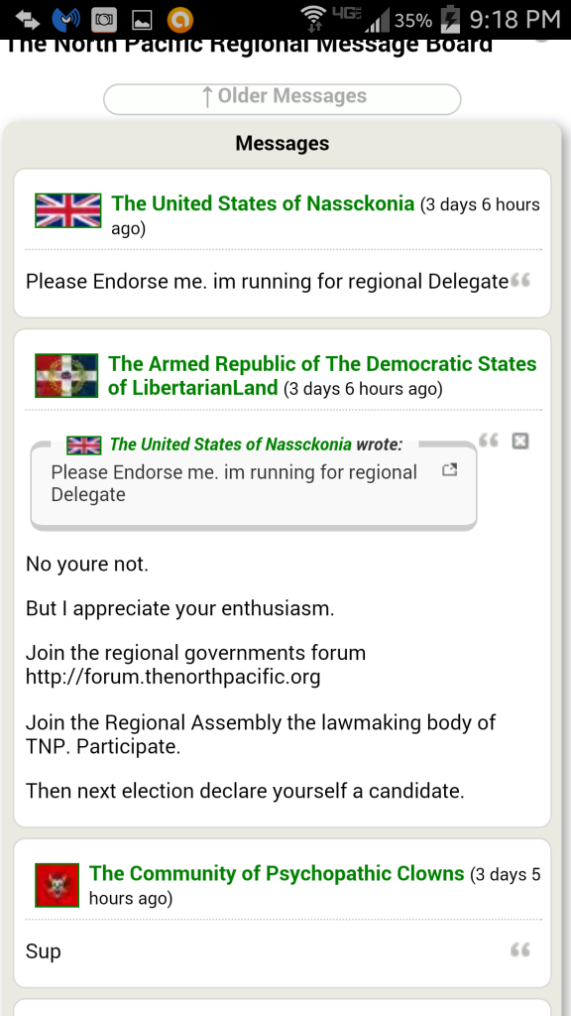The width and height of the screenshot is (571, 1016).
Task: Tap the gallery image notification icon
Action: 143,21
